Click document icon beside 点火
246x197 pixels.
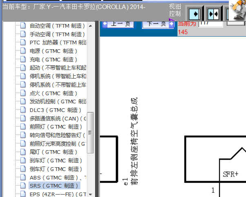point(23,93)
